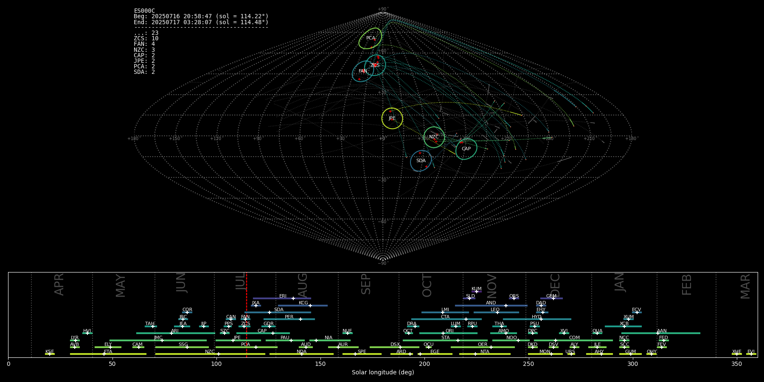Viewport: 764px width, 382px height.
Task: Click the DRA shower label in timeline
Action: pos(412,324)
